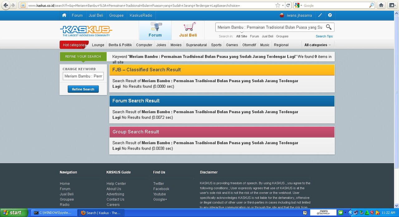Open Contact Us footer link
The height and width of the screenshot is (217, 399).
(x=115, y=200)
